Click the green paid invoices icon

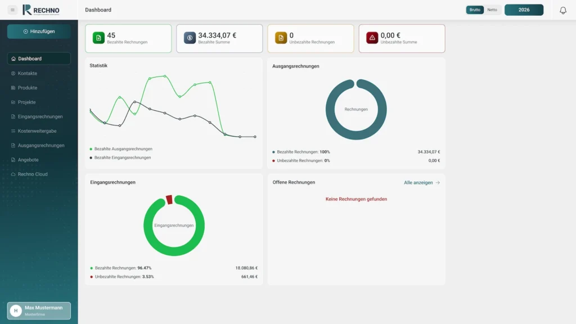(x=98, y=38)
